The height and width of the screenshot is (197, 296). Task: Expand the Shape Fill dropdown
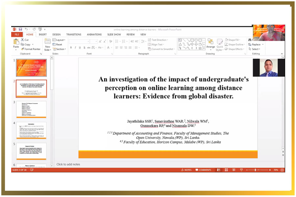(233, 40)
